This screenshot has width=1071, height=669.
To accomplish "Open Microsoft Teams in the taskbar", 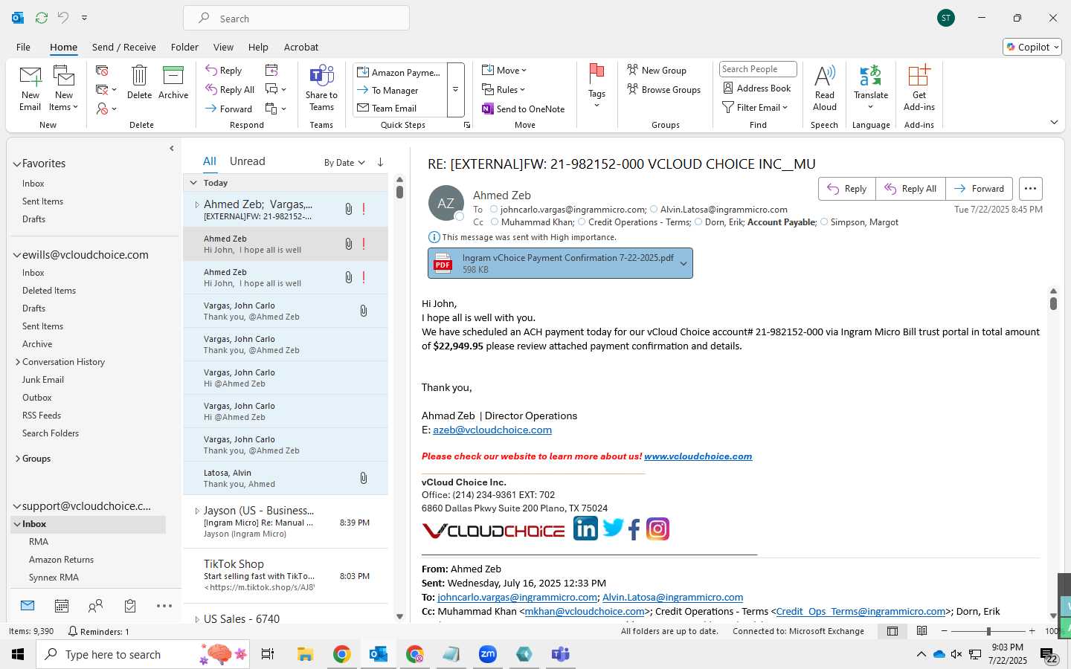I will pos(560,654).
